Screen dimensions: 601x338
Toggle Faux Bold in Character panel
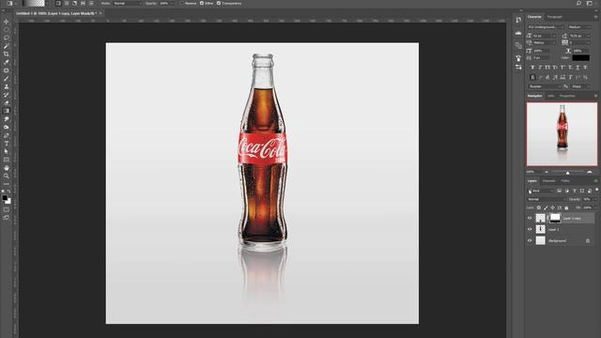click(x=532, y=68)
